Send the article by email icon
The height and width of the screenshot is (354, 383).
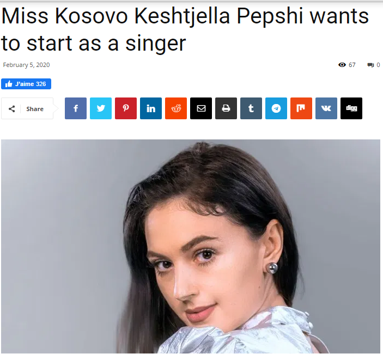201,108
